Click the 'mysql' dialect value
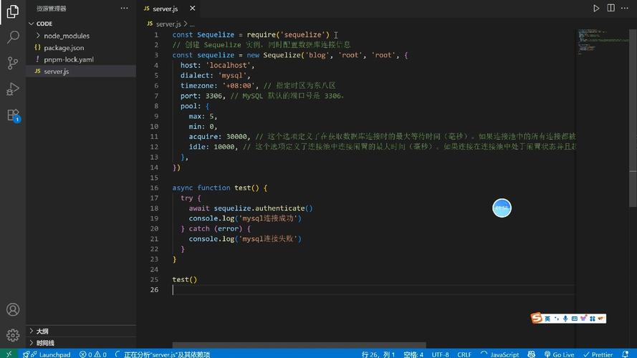The width and height of the screenshot is (637, 358). point(234,75)
